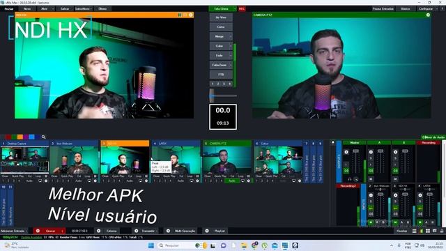Toggle Audio on CAMERA PTZ input
Screen dimensions: 446x251
point(232,181)
